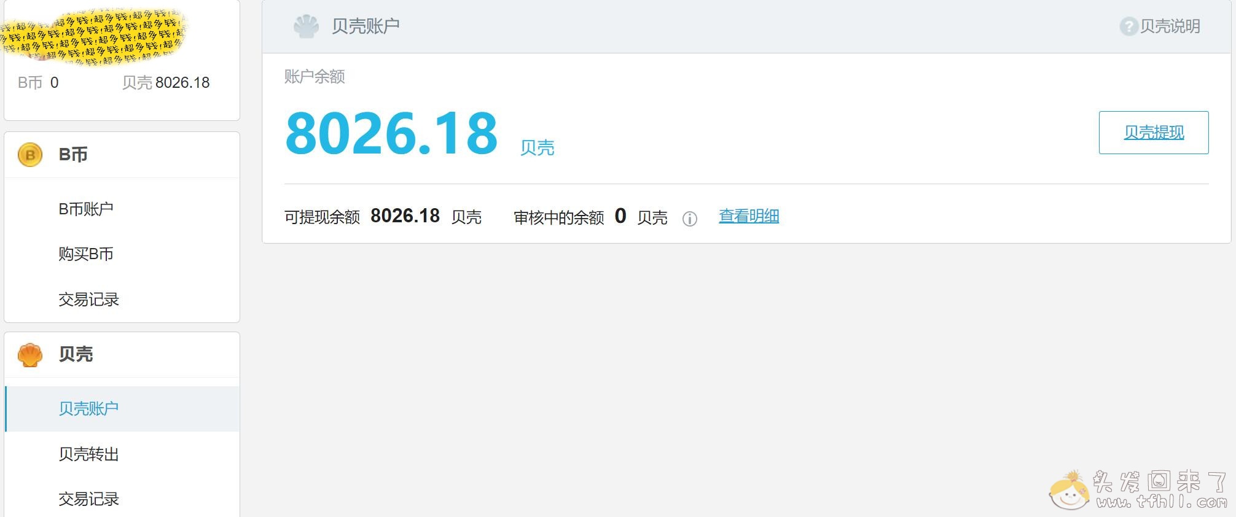Click the B币 gold coin icon
The height and width of the screenshot is (517, 1236).
click(30, 155)
